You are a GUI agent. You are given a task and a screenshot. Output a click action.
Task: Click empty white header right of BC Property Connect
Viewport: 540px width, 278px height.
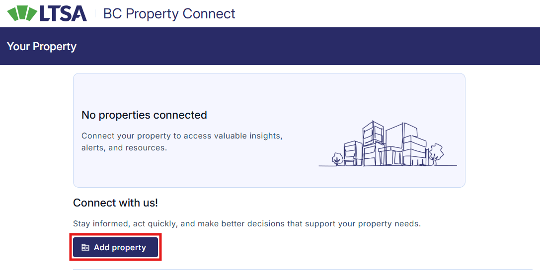pyautogui.click(x=387, y=13)
